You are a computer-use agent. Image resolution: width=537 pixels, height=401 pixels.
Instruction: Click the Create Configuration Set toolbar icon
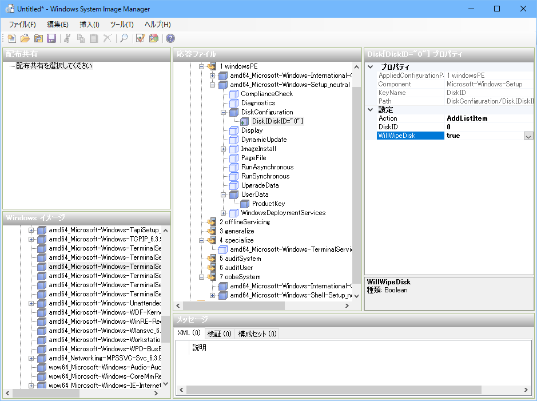pyautogui.click(x=154, y=38)
